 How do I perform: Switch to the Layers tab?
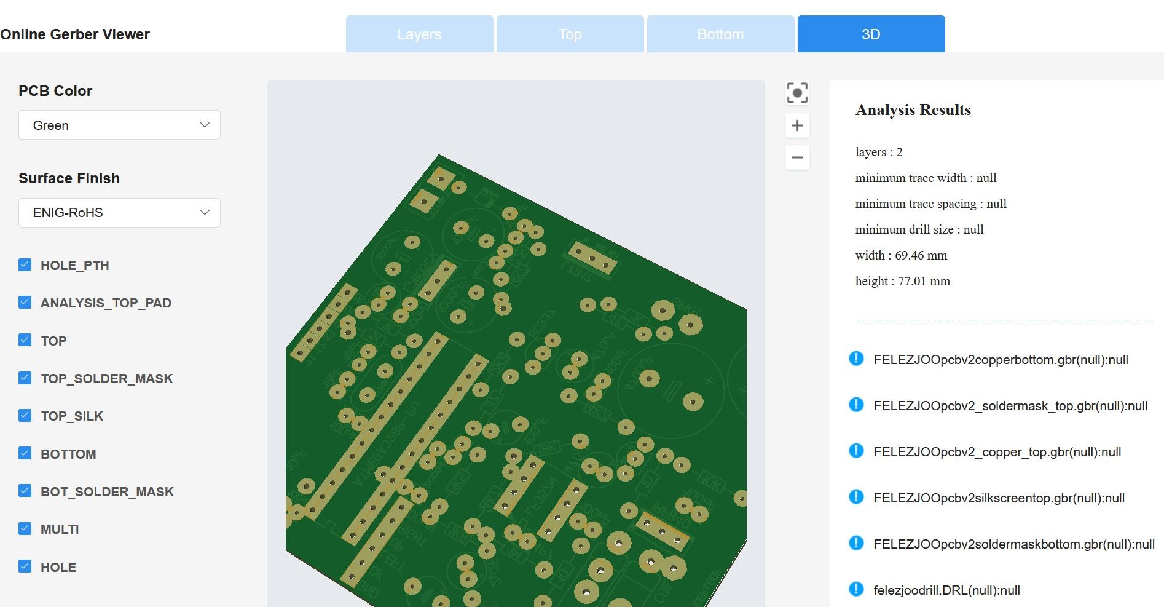pyautogui.click(x=419, y=34)
